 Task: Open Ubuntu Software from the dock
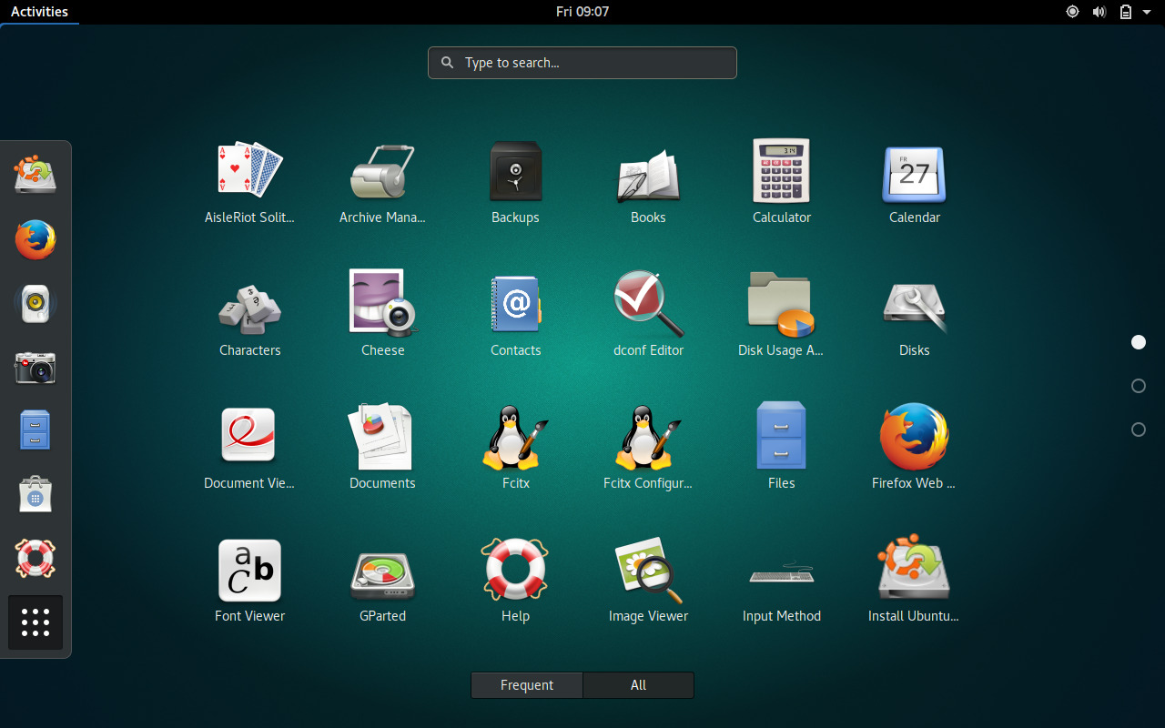pyautogui.click(x=35, y=494)
